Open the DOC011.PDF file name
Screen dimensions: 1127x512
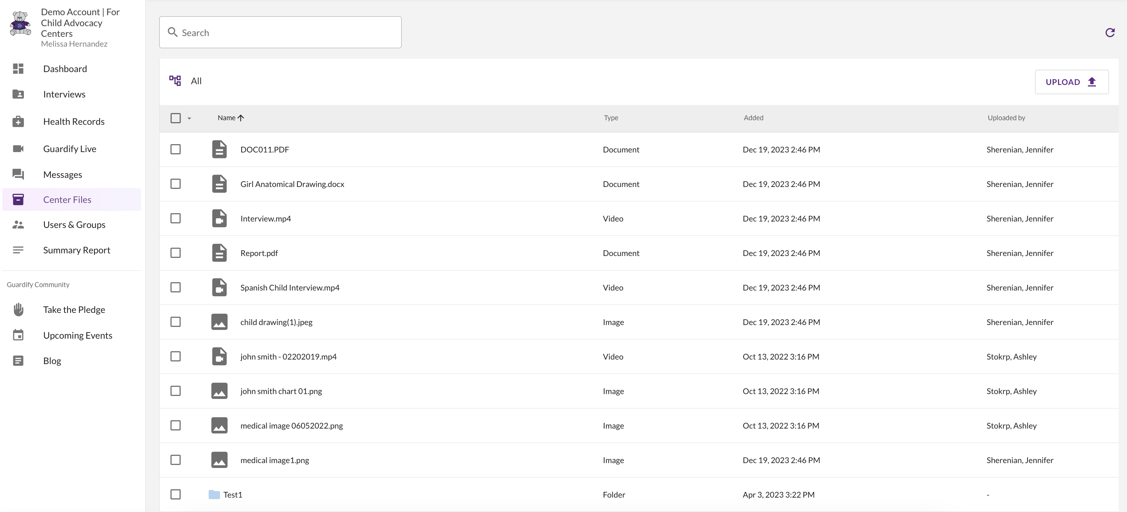tap(265, 150)
